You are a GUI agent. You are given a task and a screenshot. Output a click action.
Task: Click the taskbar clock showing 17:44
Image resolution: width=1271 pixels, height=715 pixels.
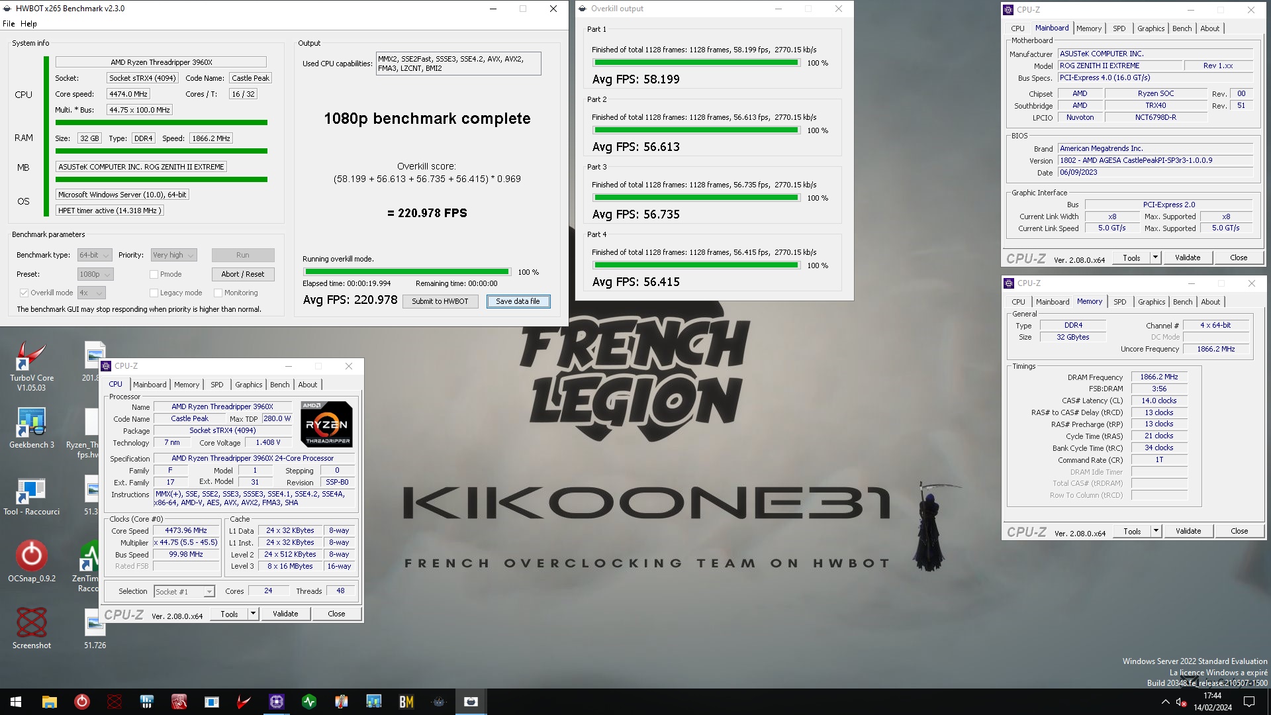1212,702
